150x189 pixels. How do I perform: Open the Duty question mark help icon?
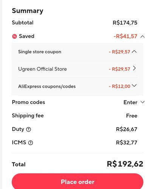pos(28,129)
